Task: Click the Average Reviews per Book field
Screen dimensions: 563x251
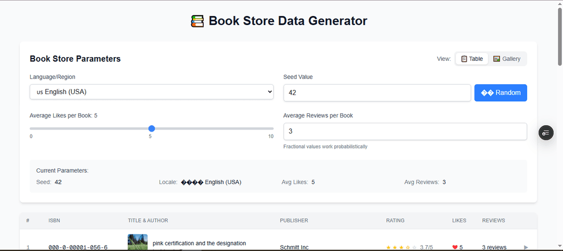Action: click(x=405, y=131)
